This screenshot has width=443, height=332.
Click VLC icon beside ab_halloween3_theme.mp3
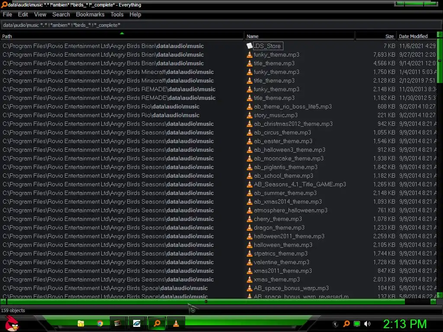(249, 150)
